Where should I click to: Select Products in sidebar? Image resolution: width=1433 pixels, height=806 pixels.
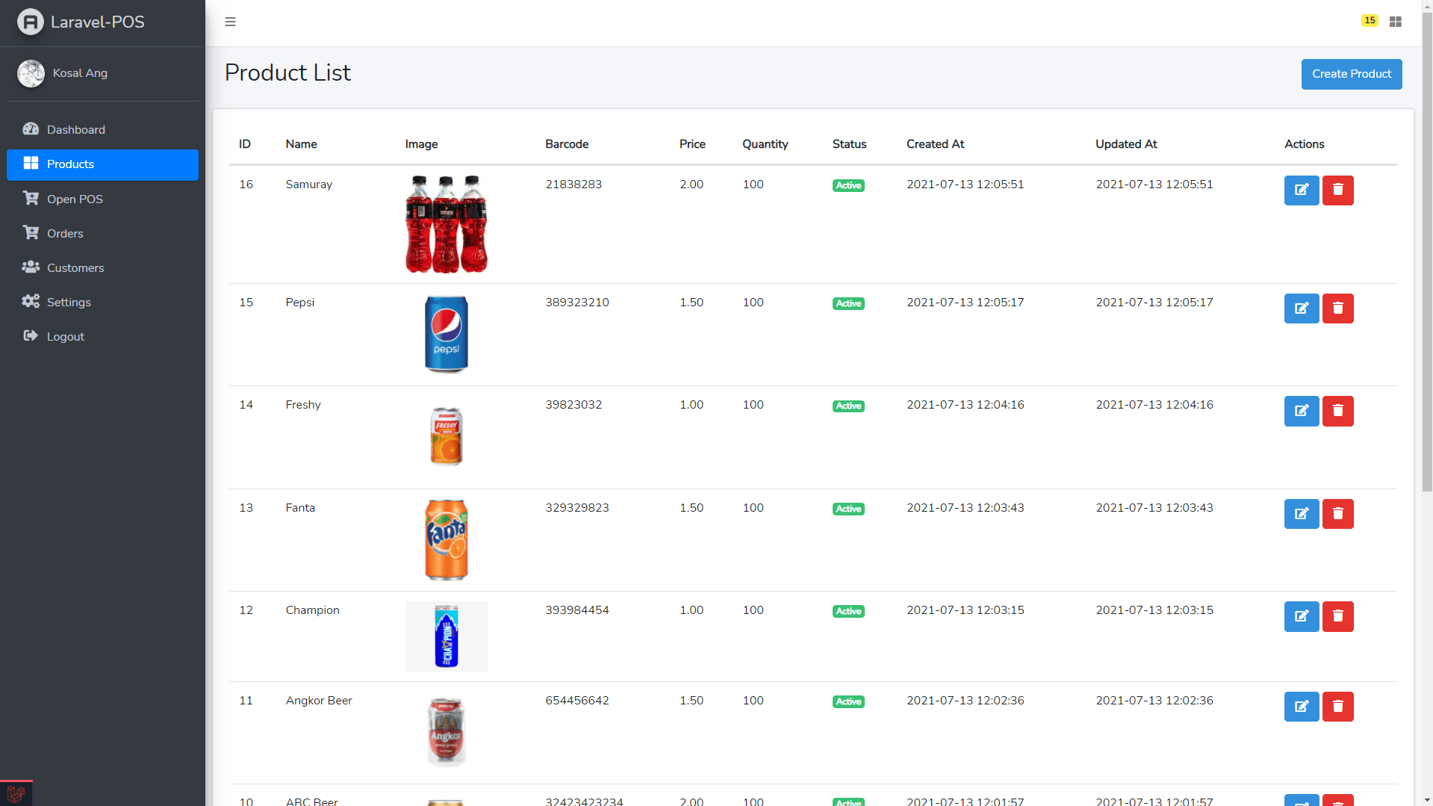coord(102,164)
